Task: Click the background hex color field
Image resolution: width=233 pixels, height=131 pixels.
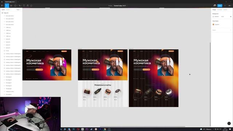Action: [x=217, y=17]
